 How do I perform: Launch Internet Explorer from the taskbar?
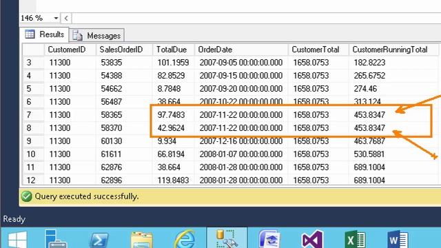(x=185, y=240)
